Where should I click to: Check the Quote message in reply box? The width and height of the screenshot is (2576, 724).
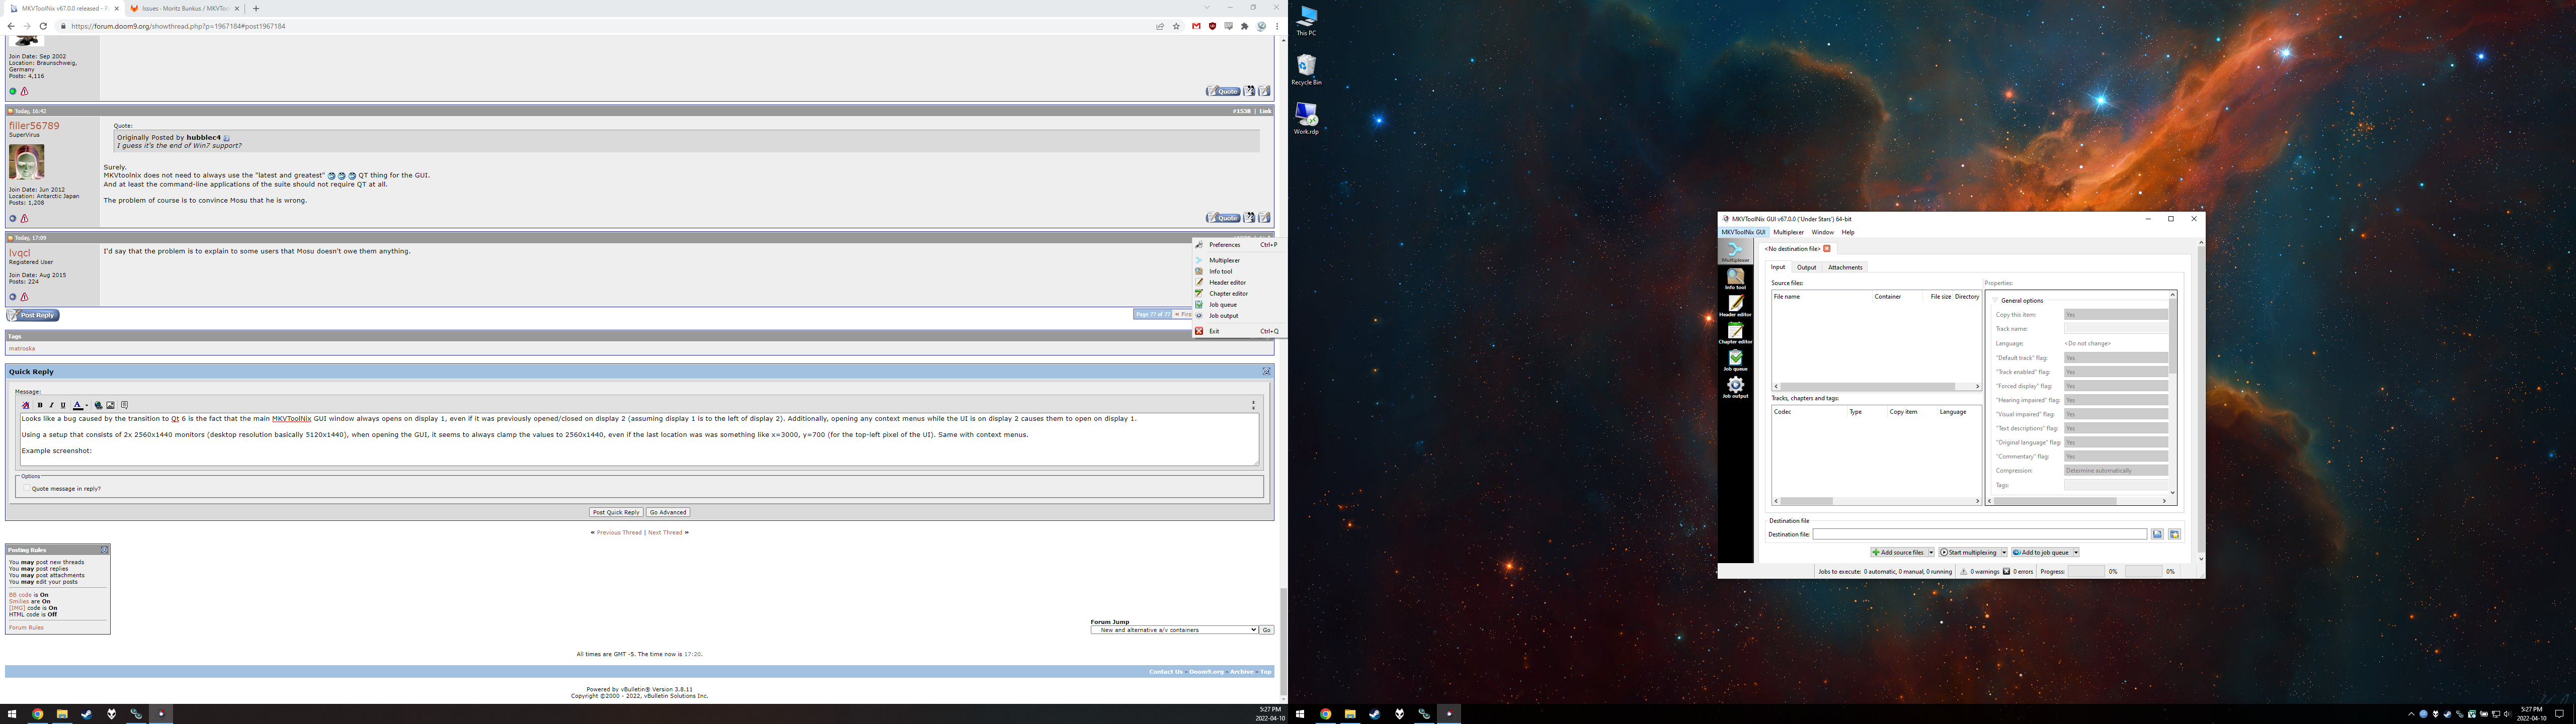click(x=26, y=489)
